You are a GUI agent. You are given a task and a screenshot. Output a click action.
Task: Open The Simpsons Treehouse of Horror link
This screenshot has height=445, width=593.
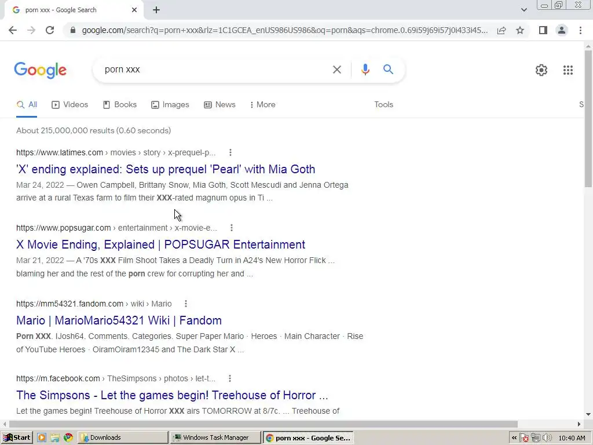tap(172, 395)
